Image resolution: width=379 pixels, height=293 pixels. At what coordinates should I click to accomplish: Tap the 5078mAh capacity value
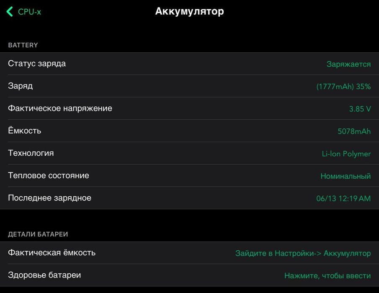[x=354, y=131]
